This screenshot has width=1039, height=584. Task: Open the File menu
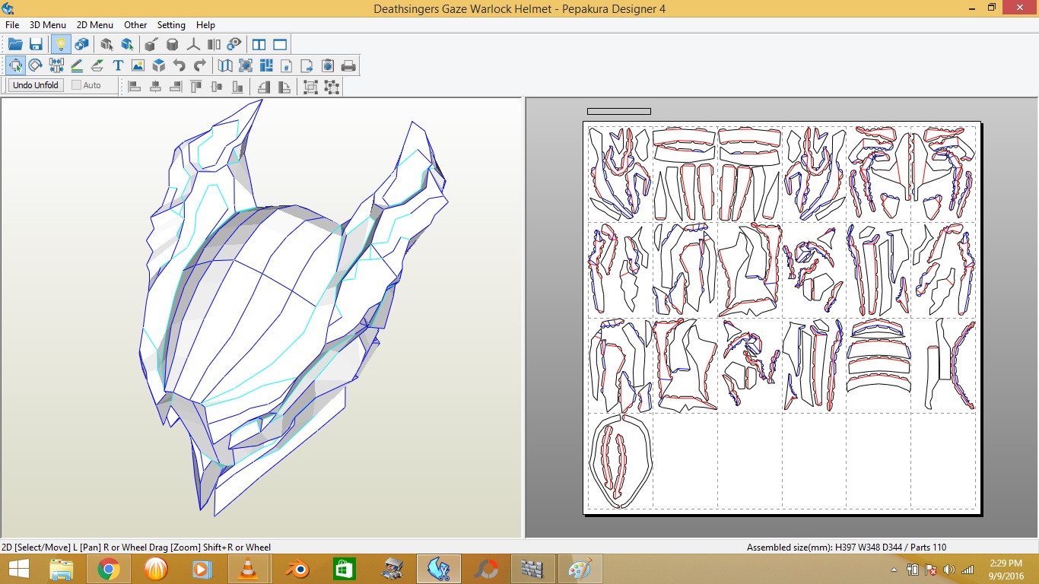(12, 25)
